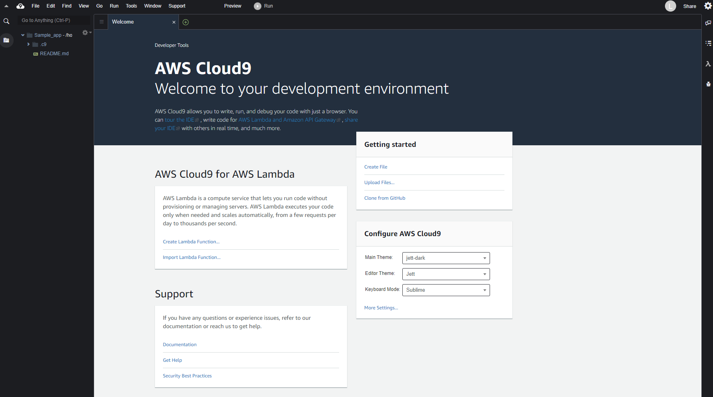
Task: Open the Keyboard Mode dropdown showing Sublime
Action: click(446, 290)
